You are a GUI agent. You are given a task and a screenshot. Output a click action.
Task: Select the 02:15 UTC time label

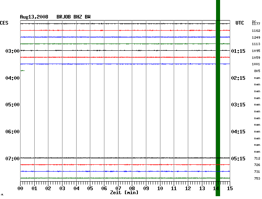click(238, 78)
